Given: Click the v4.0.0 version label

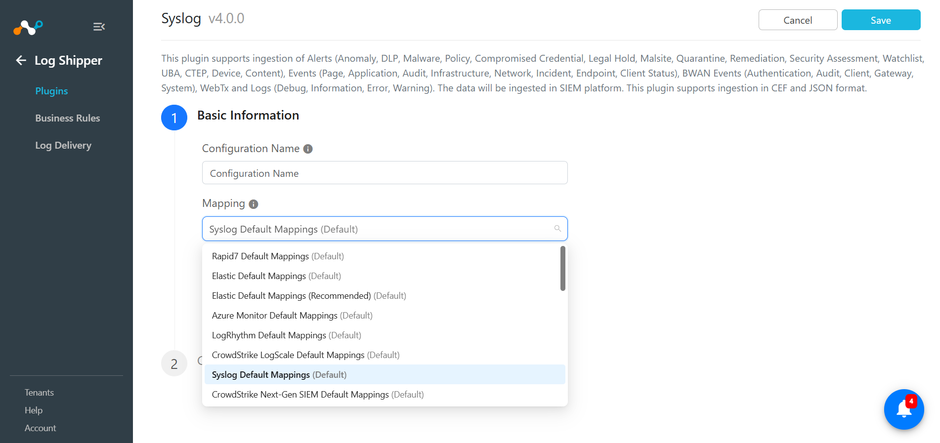Looking at the screenshot, I should click(x=226, y=18).
